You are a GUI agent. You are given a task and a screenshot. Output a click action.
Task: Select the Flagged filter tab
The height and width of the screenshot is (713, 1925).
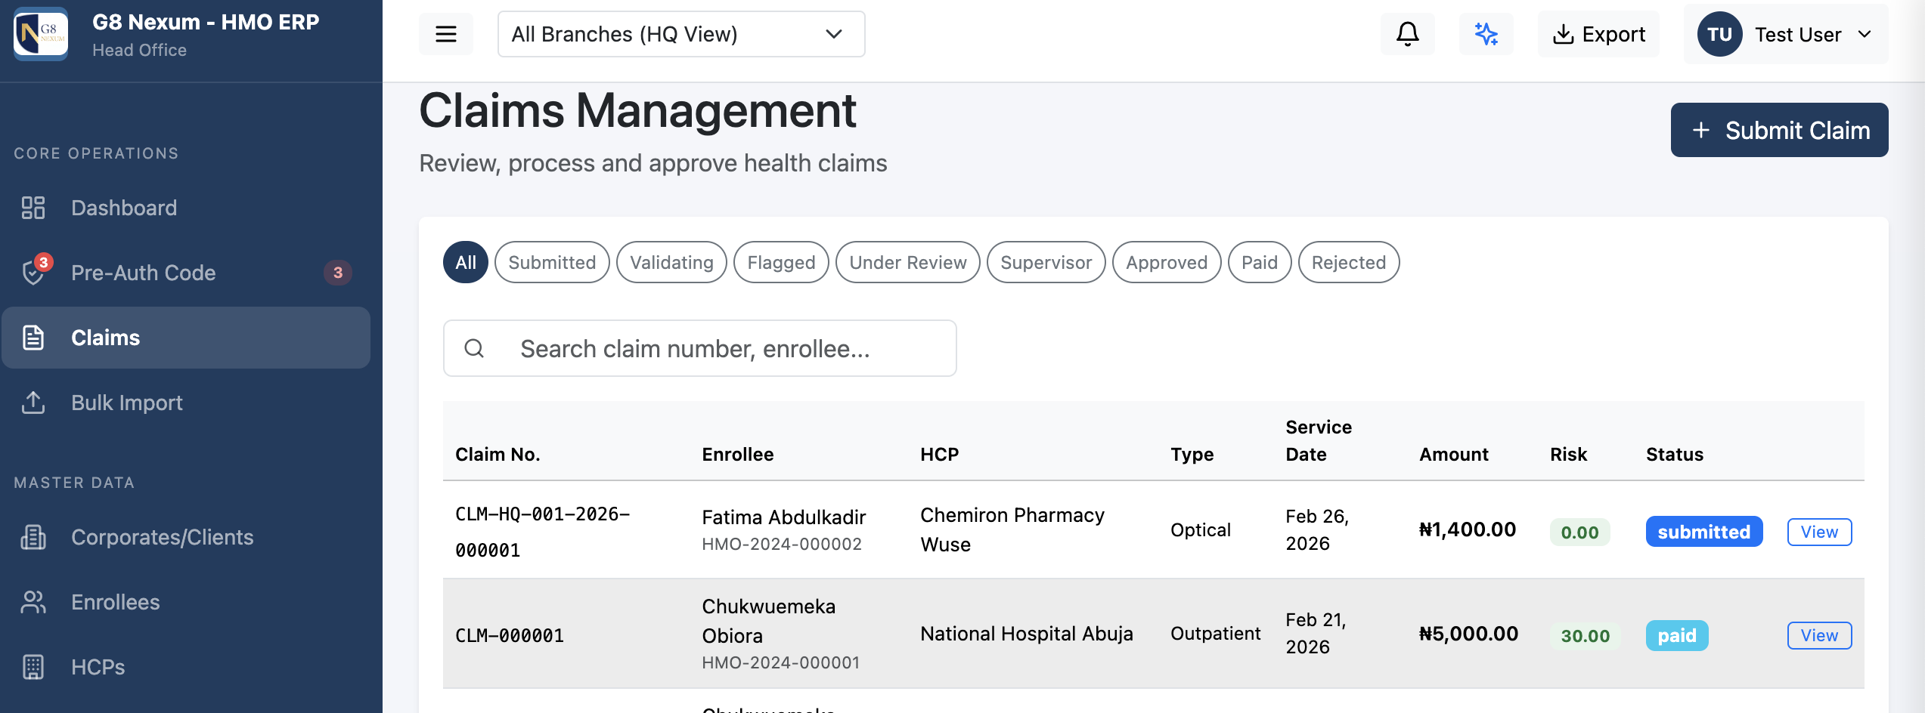click(781, 262)
